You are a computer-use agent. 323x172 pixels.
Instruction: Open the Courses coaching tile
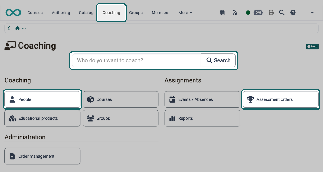[120, 99]
